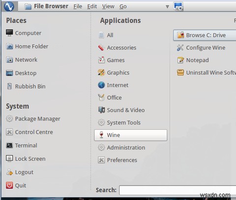236x200 pixels.
Task: Click the Desktop icon in Places
Action: tap(9, 73)
